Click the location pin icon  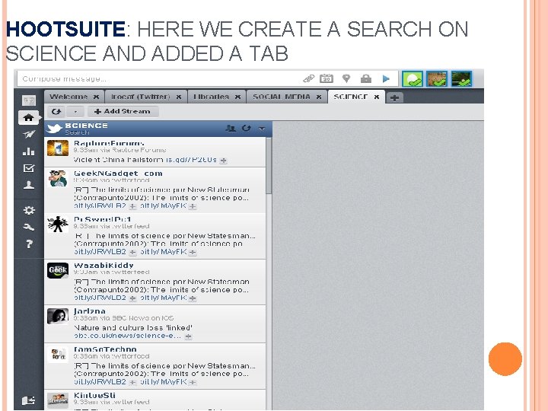click(346, 78)
